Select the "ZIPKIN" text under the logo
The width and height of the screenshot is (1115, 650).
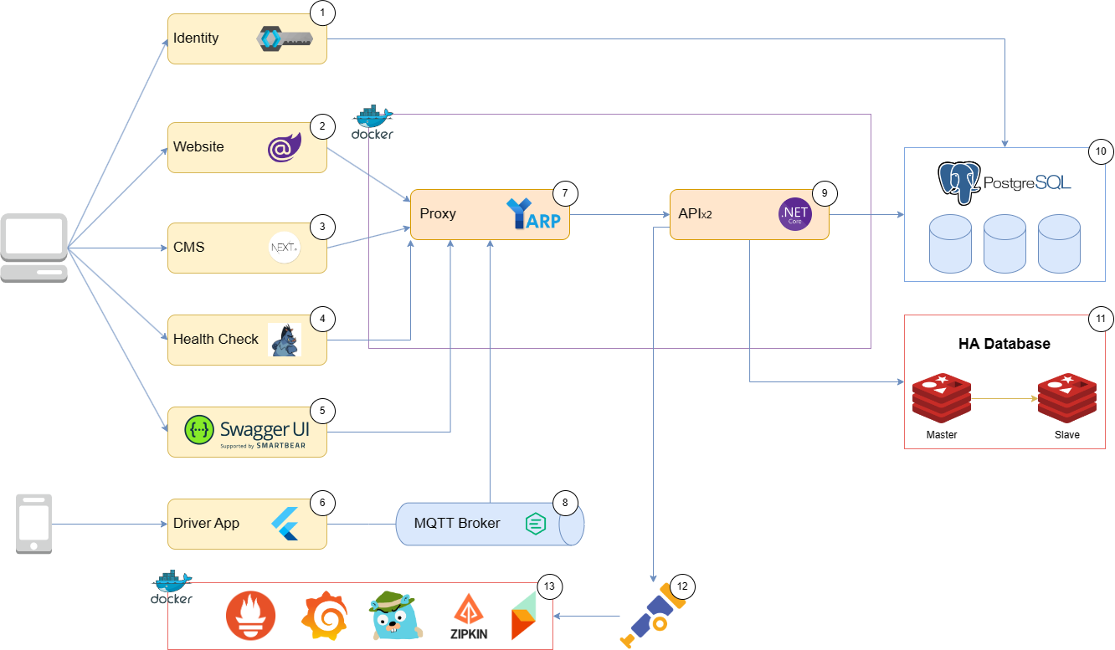tap(468, 634)
